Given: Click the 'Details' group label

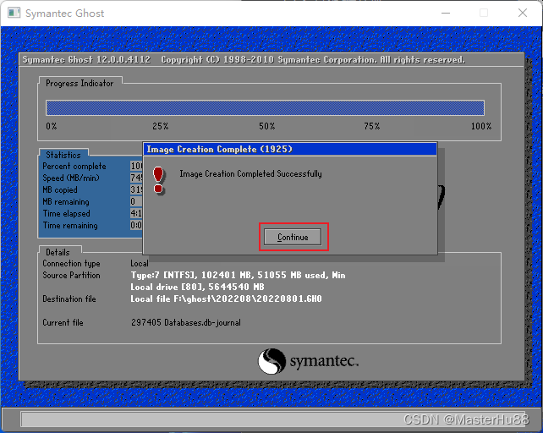Looking at the screenshot, I should coord(58,252).
